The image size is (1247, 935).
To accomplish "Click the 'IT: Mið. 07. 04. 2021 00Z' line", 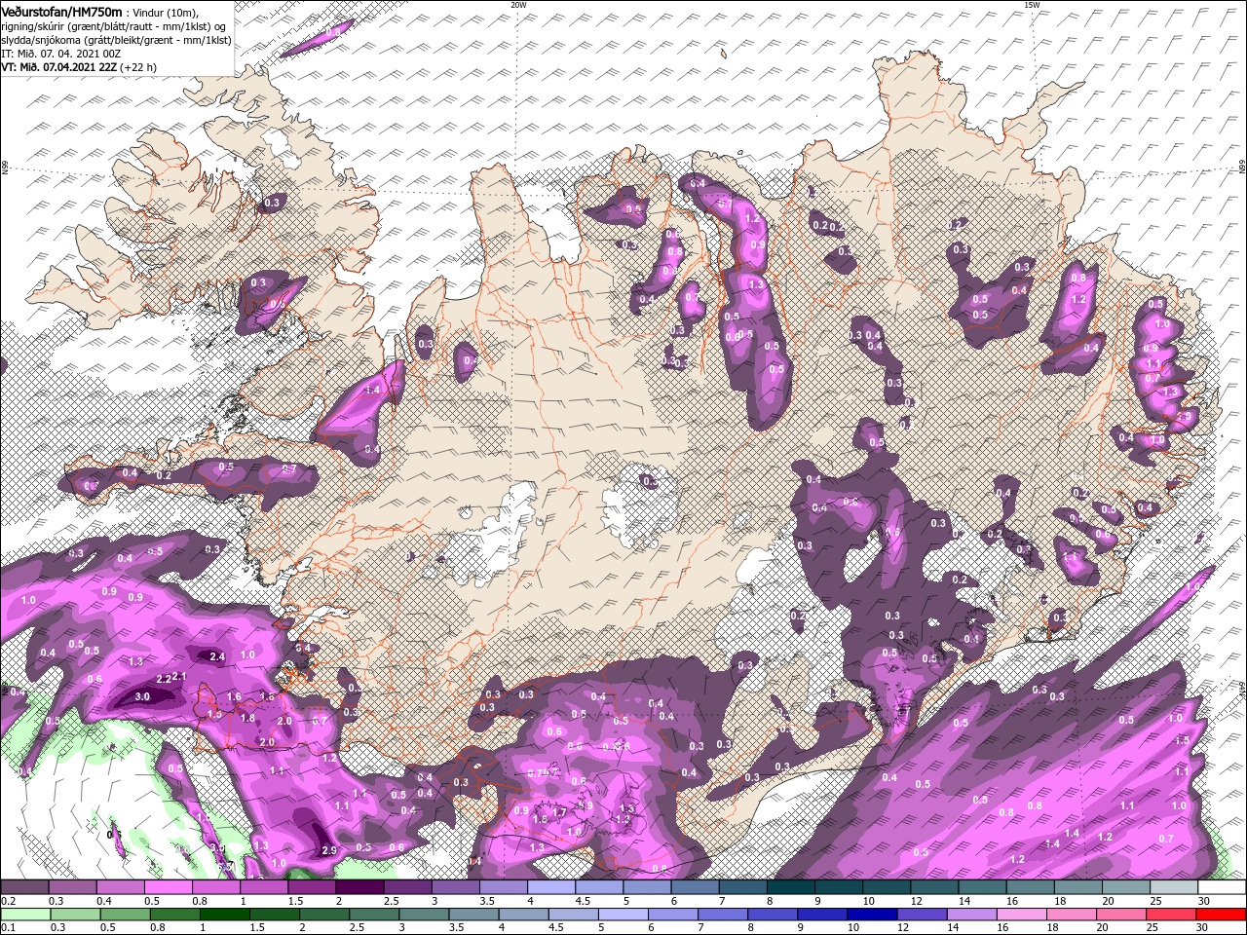I will [61, 54].
